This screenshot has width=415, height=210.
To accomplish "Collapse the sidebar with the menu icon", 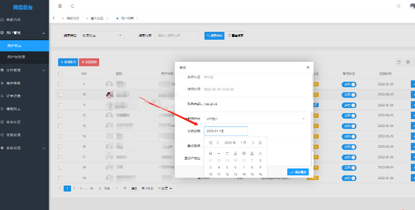I will click(60, 6).
